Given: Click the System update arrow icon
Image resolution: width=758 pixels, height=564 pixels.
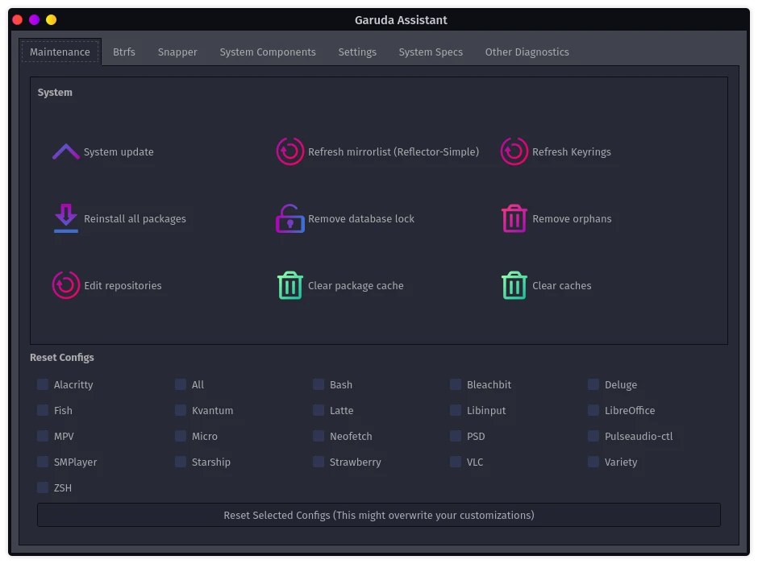Looking at the screenshot, I should click(x=66, y=151).
